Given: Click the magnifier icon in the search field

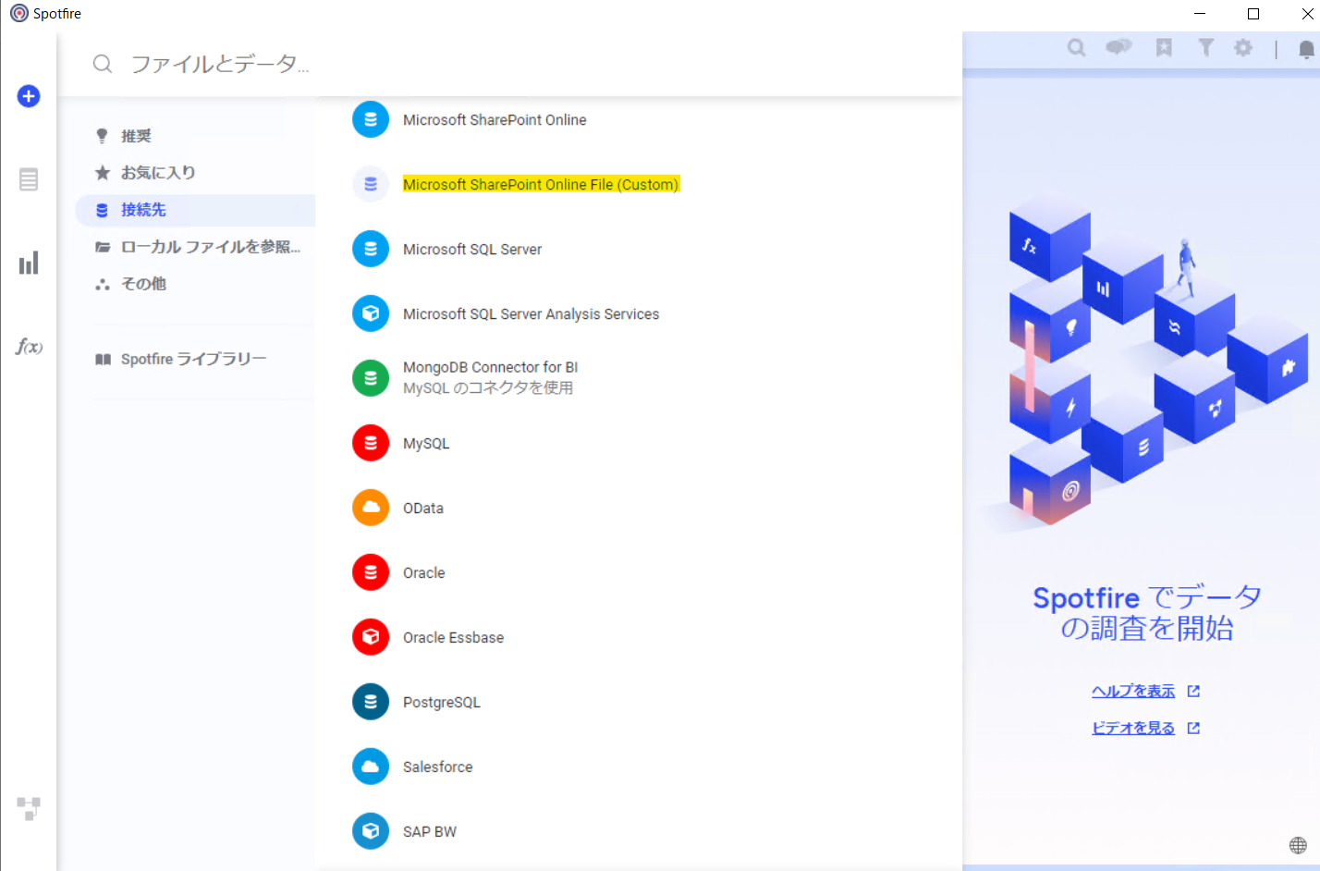Looking at the screenshot, I should (103, 64).
